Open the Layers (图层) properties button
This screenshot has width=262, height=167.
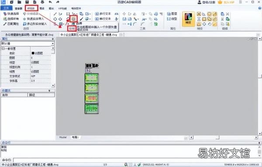(x=172, y=14)
